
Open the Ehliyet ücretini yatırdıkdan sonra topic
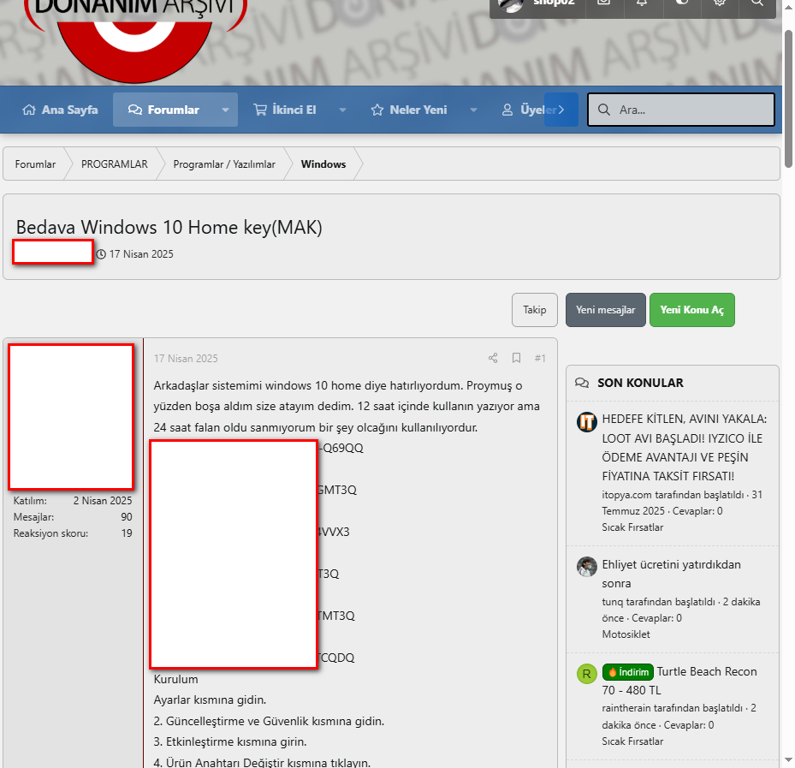coord(671,574)
